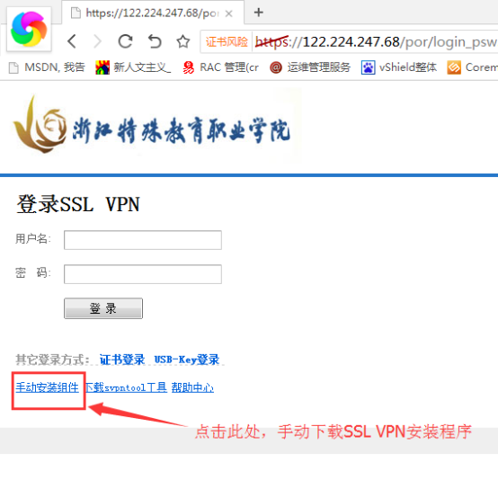Open the vShield整体 bookmark

399,67
